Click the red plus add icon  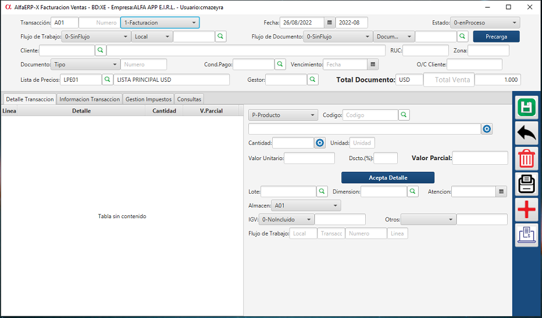coord(526,209)
